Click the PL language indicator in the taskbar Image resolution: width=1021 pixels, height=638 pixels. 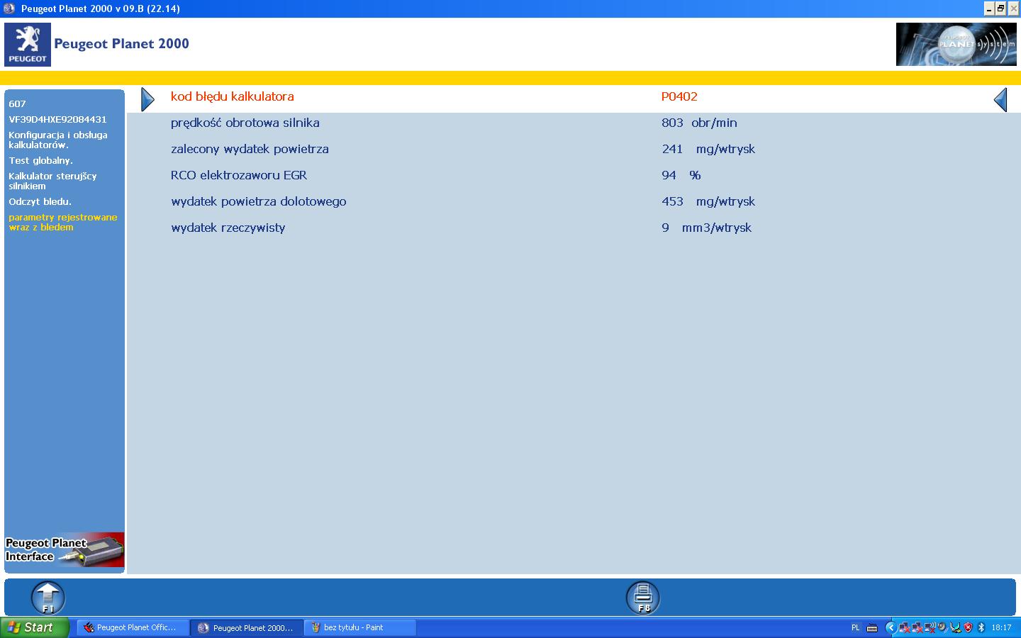[855, 627]
